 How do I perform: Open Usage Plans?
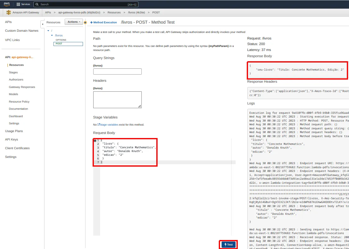click(14, 131)
